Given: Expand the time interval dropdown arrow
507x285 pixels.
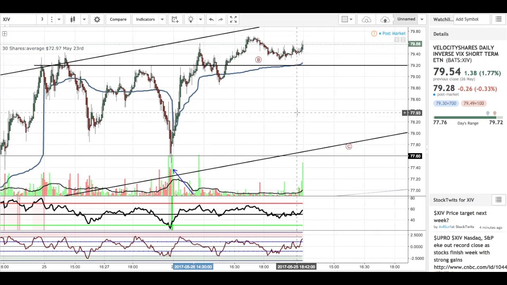Looking at the screenshot, I should [59, 19].
